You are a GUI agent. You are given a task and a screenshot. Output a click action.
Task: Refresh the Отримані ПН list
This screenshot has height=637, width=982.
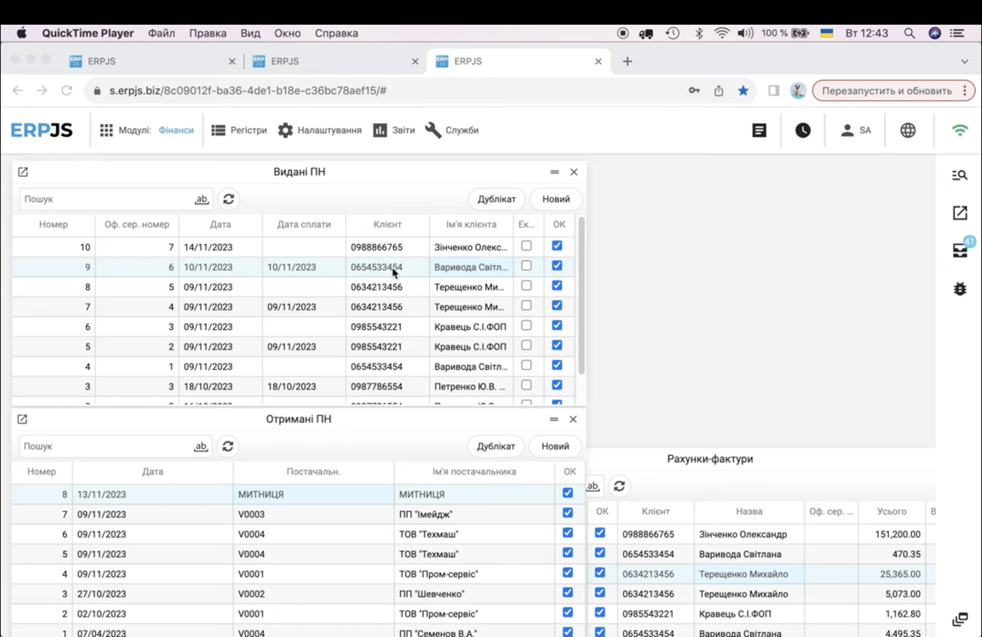[x=228, y=446]
